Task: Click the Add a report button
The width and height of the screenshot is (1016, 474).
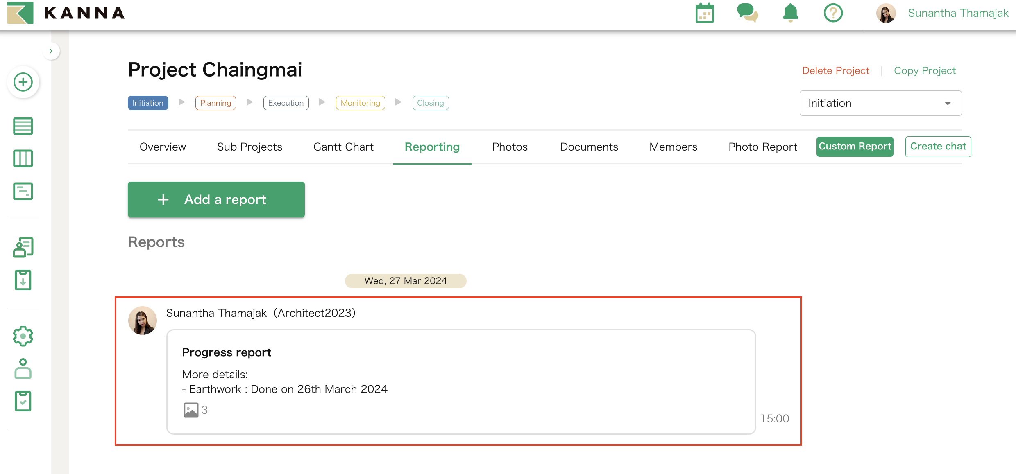Action: point(216,199)
